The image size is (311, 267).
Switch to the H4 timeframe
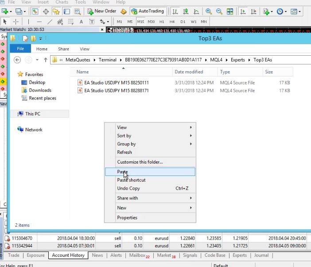pyautogui.click(x=172, y=22)
